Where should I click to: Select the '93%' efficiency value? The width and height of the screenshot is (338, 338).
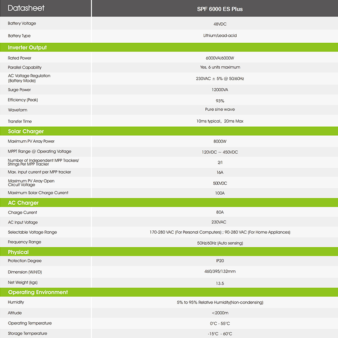click(x=220, y=101)
